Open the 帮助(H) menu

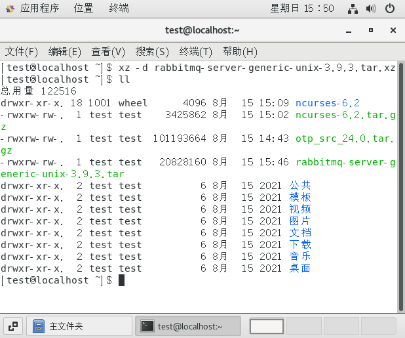(x=240, y=51)
